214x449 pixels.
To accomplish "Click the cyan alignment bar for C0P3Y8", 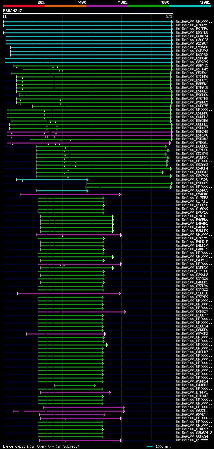I will point(92,51).
